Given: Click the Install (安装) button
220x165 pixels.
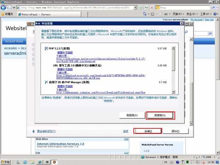Looking at the screenshot, I should [148, 131].
